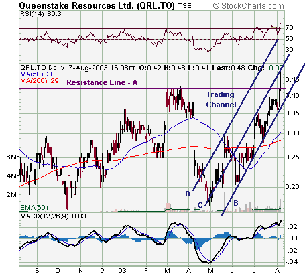The image size is (305, 276).
Task: Click the "Queenstake Resources Ltd. (QRL.TO)" chart title
Action: pos(97,6)
